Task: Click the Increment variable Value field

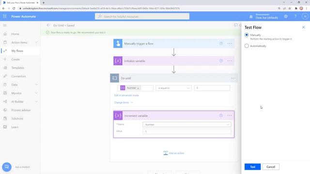Action: 187,131
